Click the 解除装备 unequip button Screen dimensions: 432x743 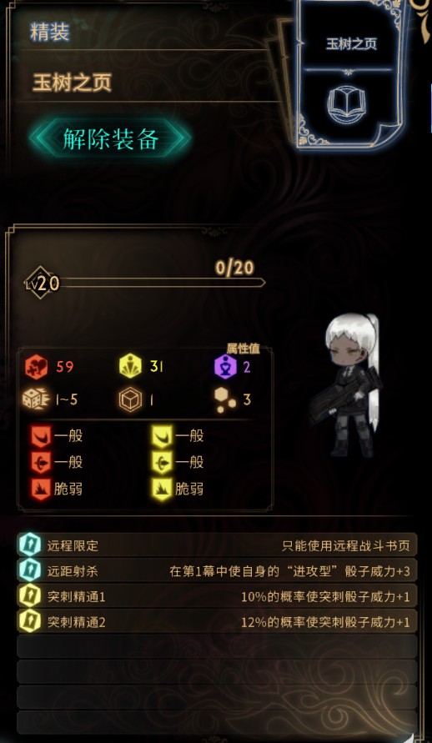tap(110, 138)
